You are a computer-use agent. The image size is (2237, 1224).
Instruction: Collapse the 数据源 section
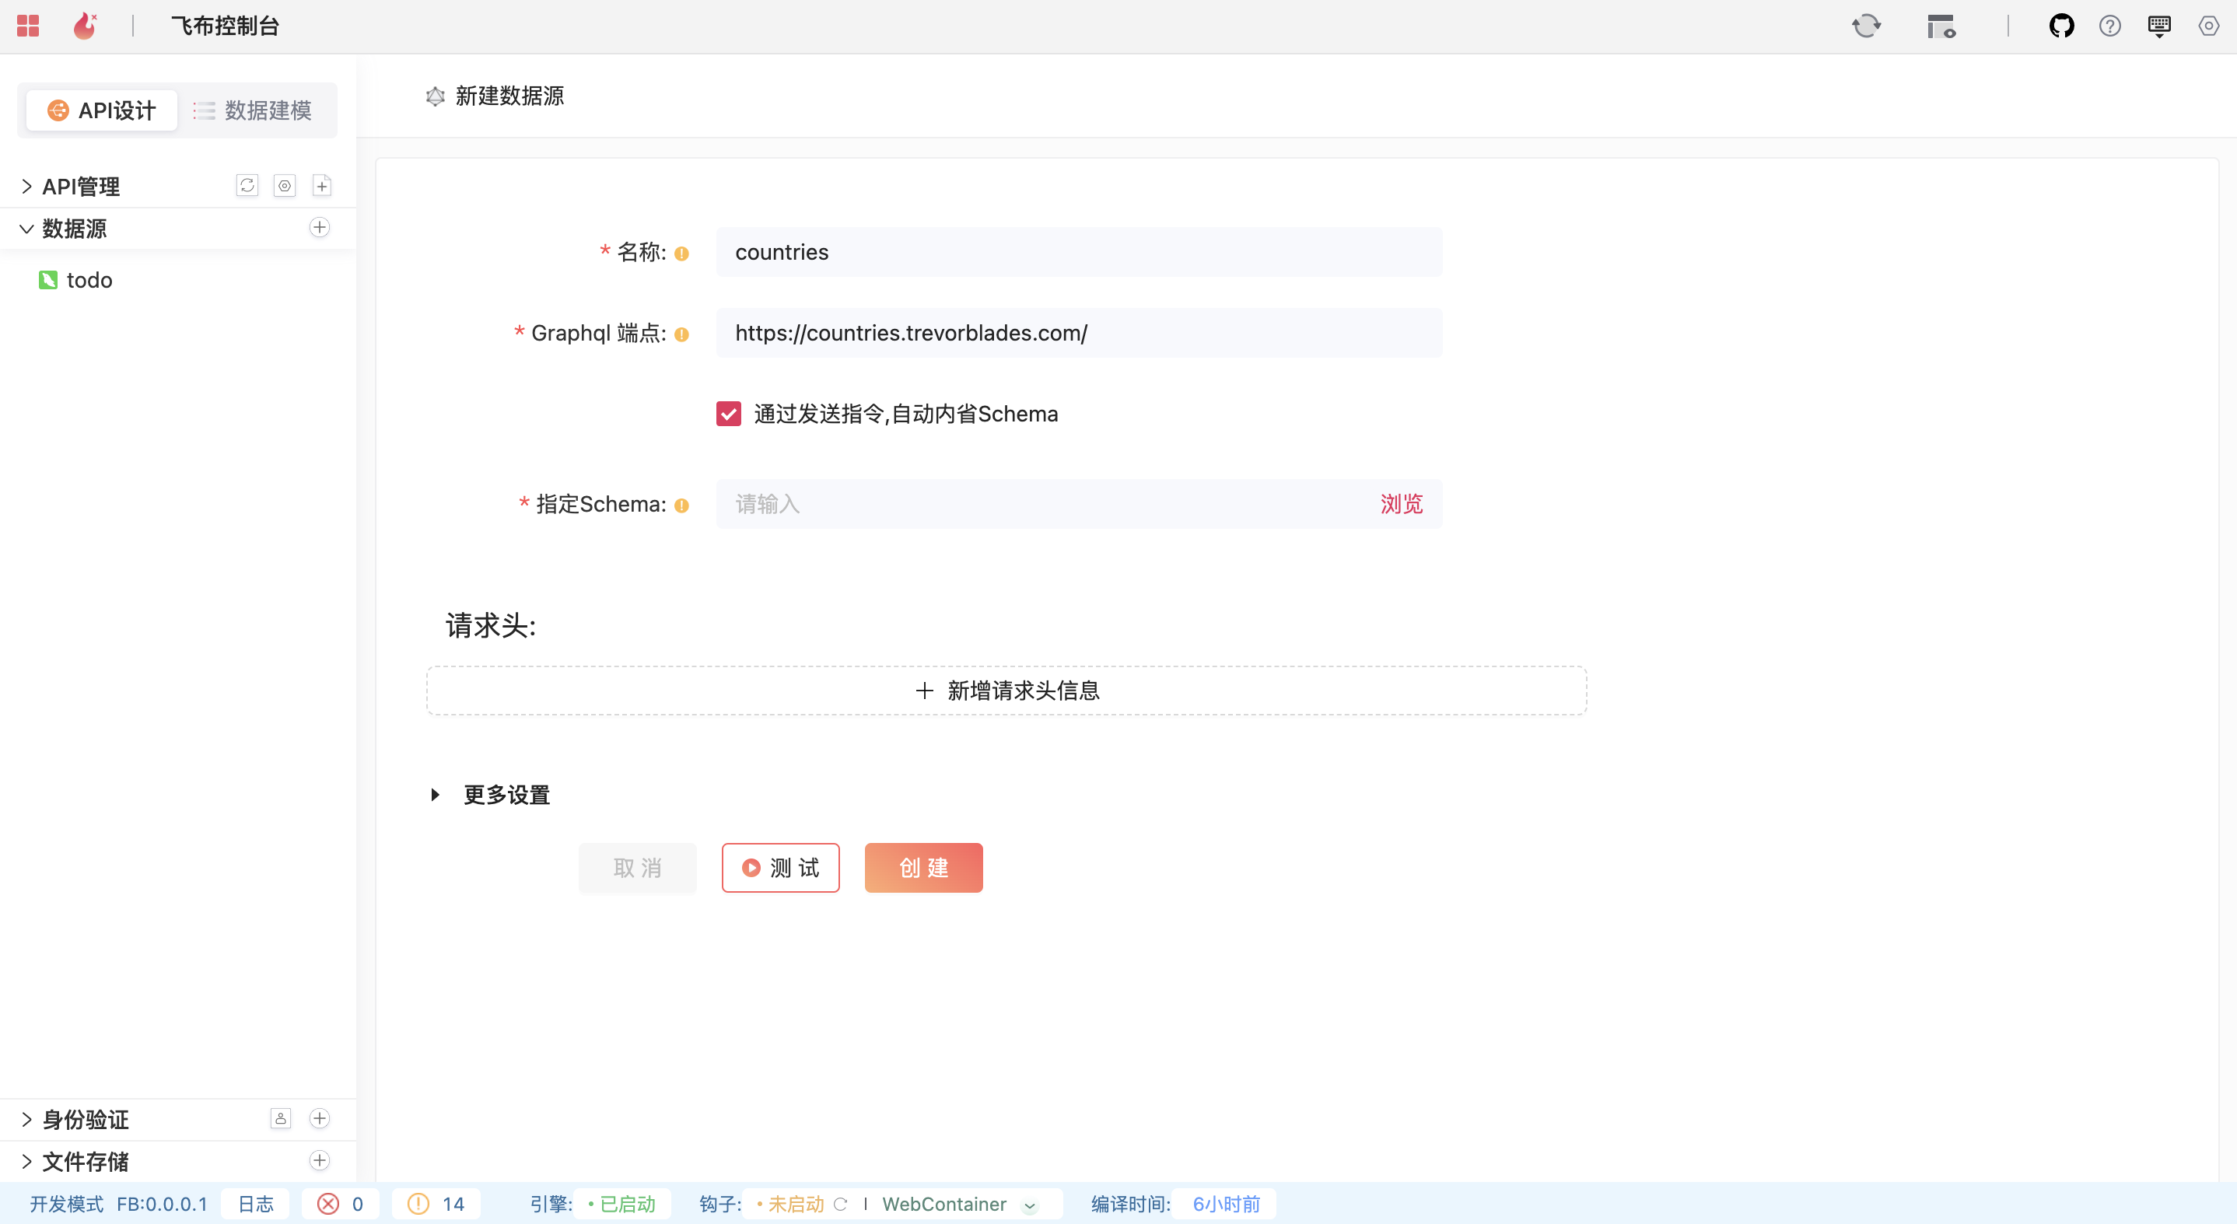click(x=27, y=229)
